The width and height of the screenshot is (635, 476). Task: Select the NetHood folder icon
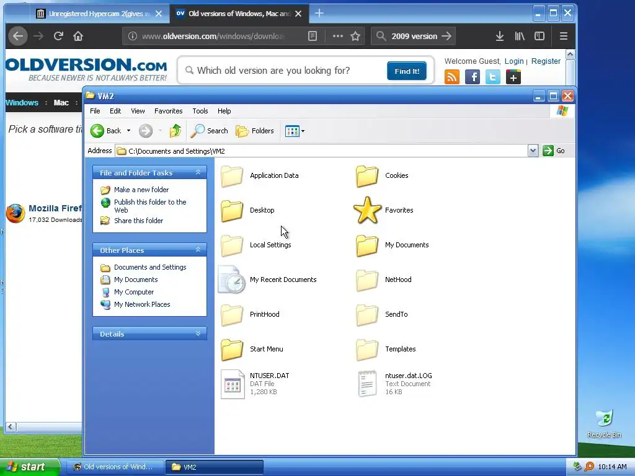(x=367, y=281)
